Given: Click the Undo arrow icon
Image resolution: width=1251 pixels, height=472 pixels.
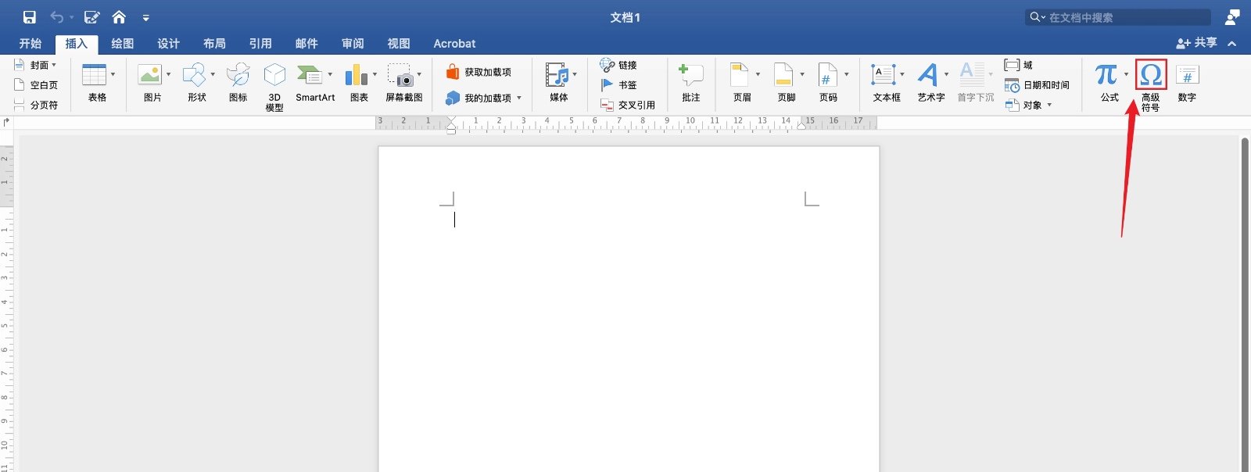Looking at the screenshot, I should tap(56, 17).
